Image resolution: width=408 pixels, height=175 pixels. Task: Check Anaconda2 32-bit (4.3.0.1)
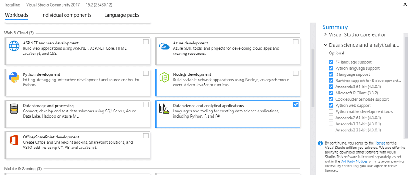pos(331,130)
